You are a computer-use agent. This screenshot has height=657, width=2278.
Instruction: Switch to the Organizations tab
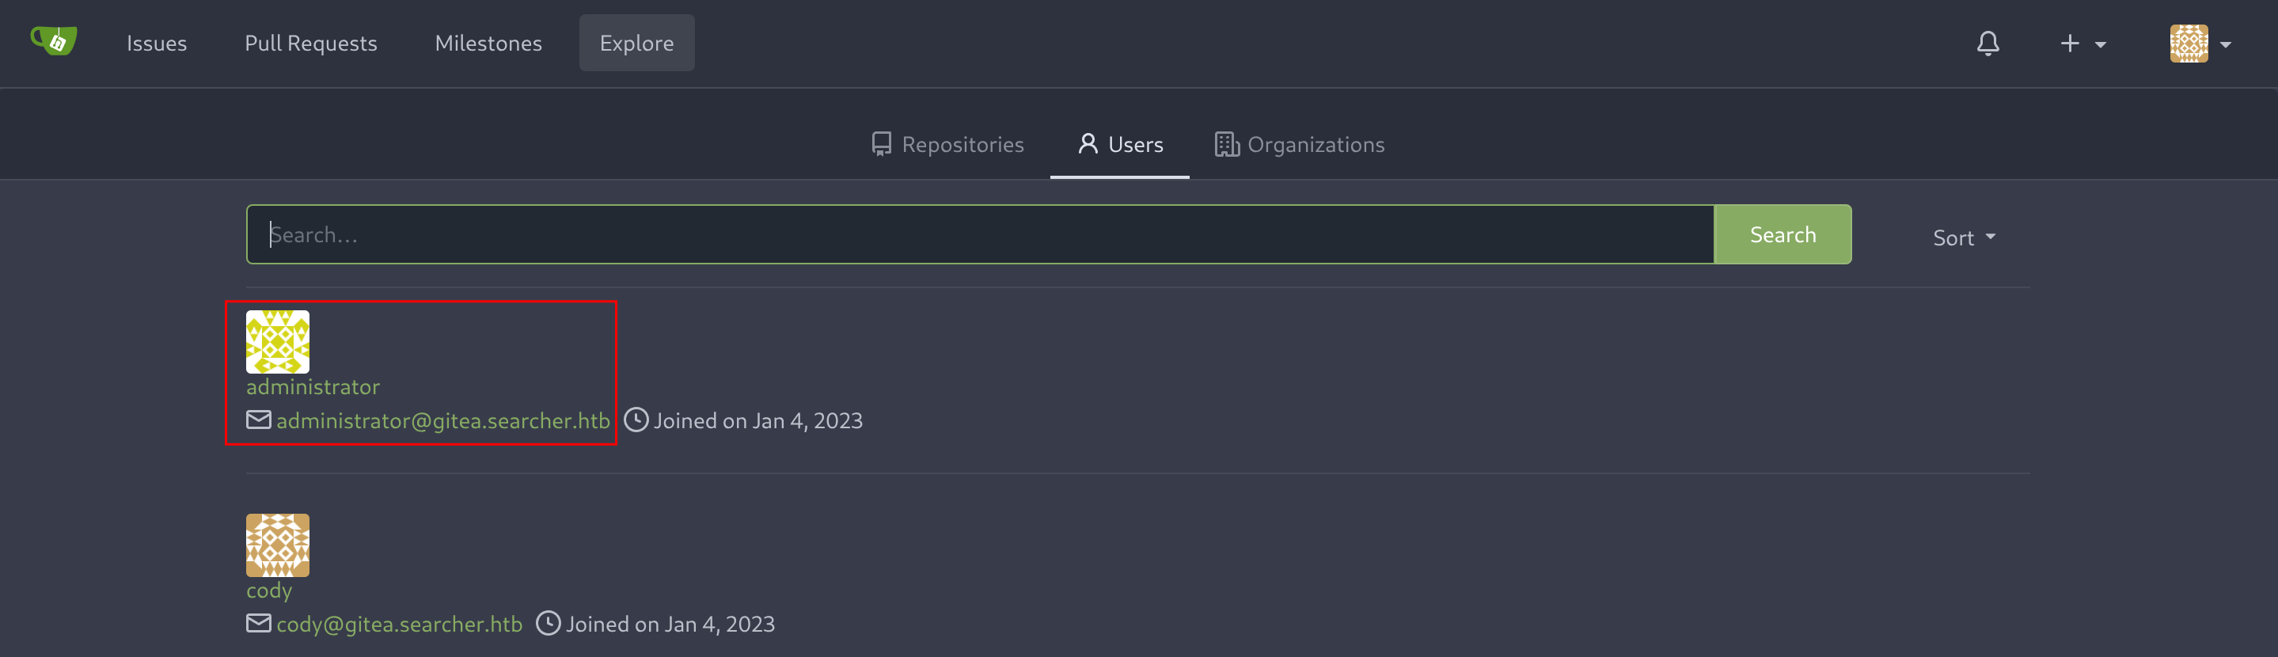pos(1299,144)
